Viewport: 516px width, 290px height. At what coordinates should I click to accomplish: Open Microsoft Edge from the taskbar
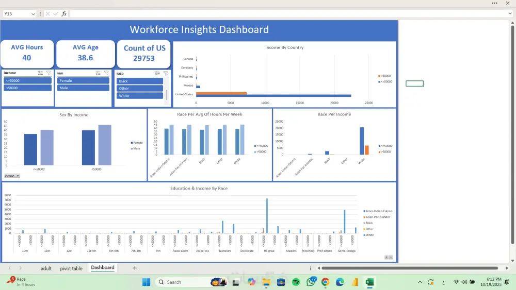coord(340,282)
